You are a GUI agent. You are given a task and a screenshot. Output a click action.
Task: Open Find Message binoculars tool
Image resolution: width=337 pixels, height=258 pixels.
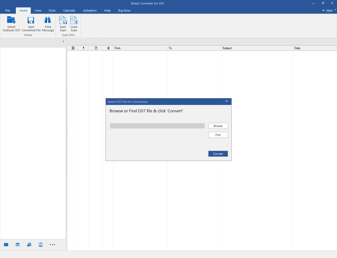(x=48, y=21)
